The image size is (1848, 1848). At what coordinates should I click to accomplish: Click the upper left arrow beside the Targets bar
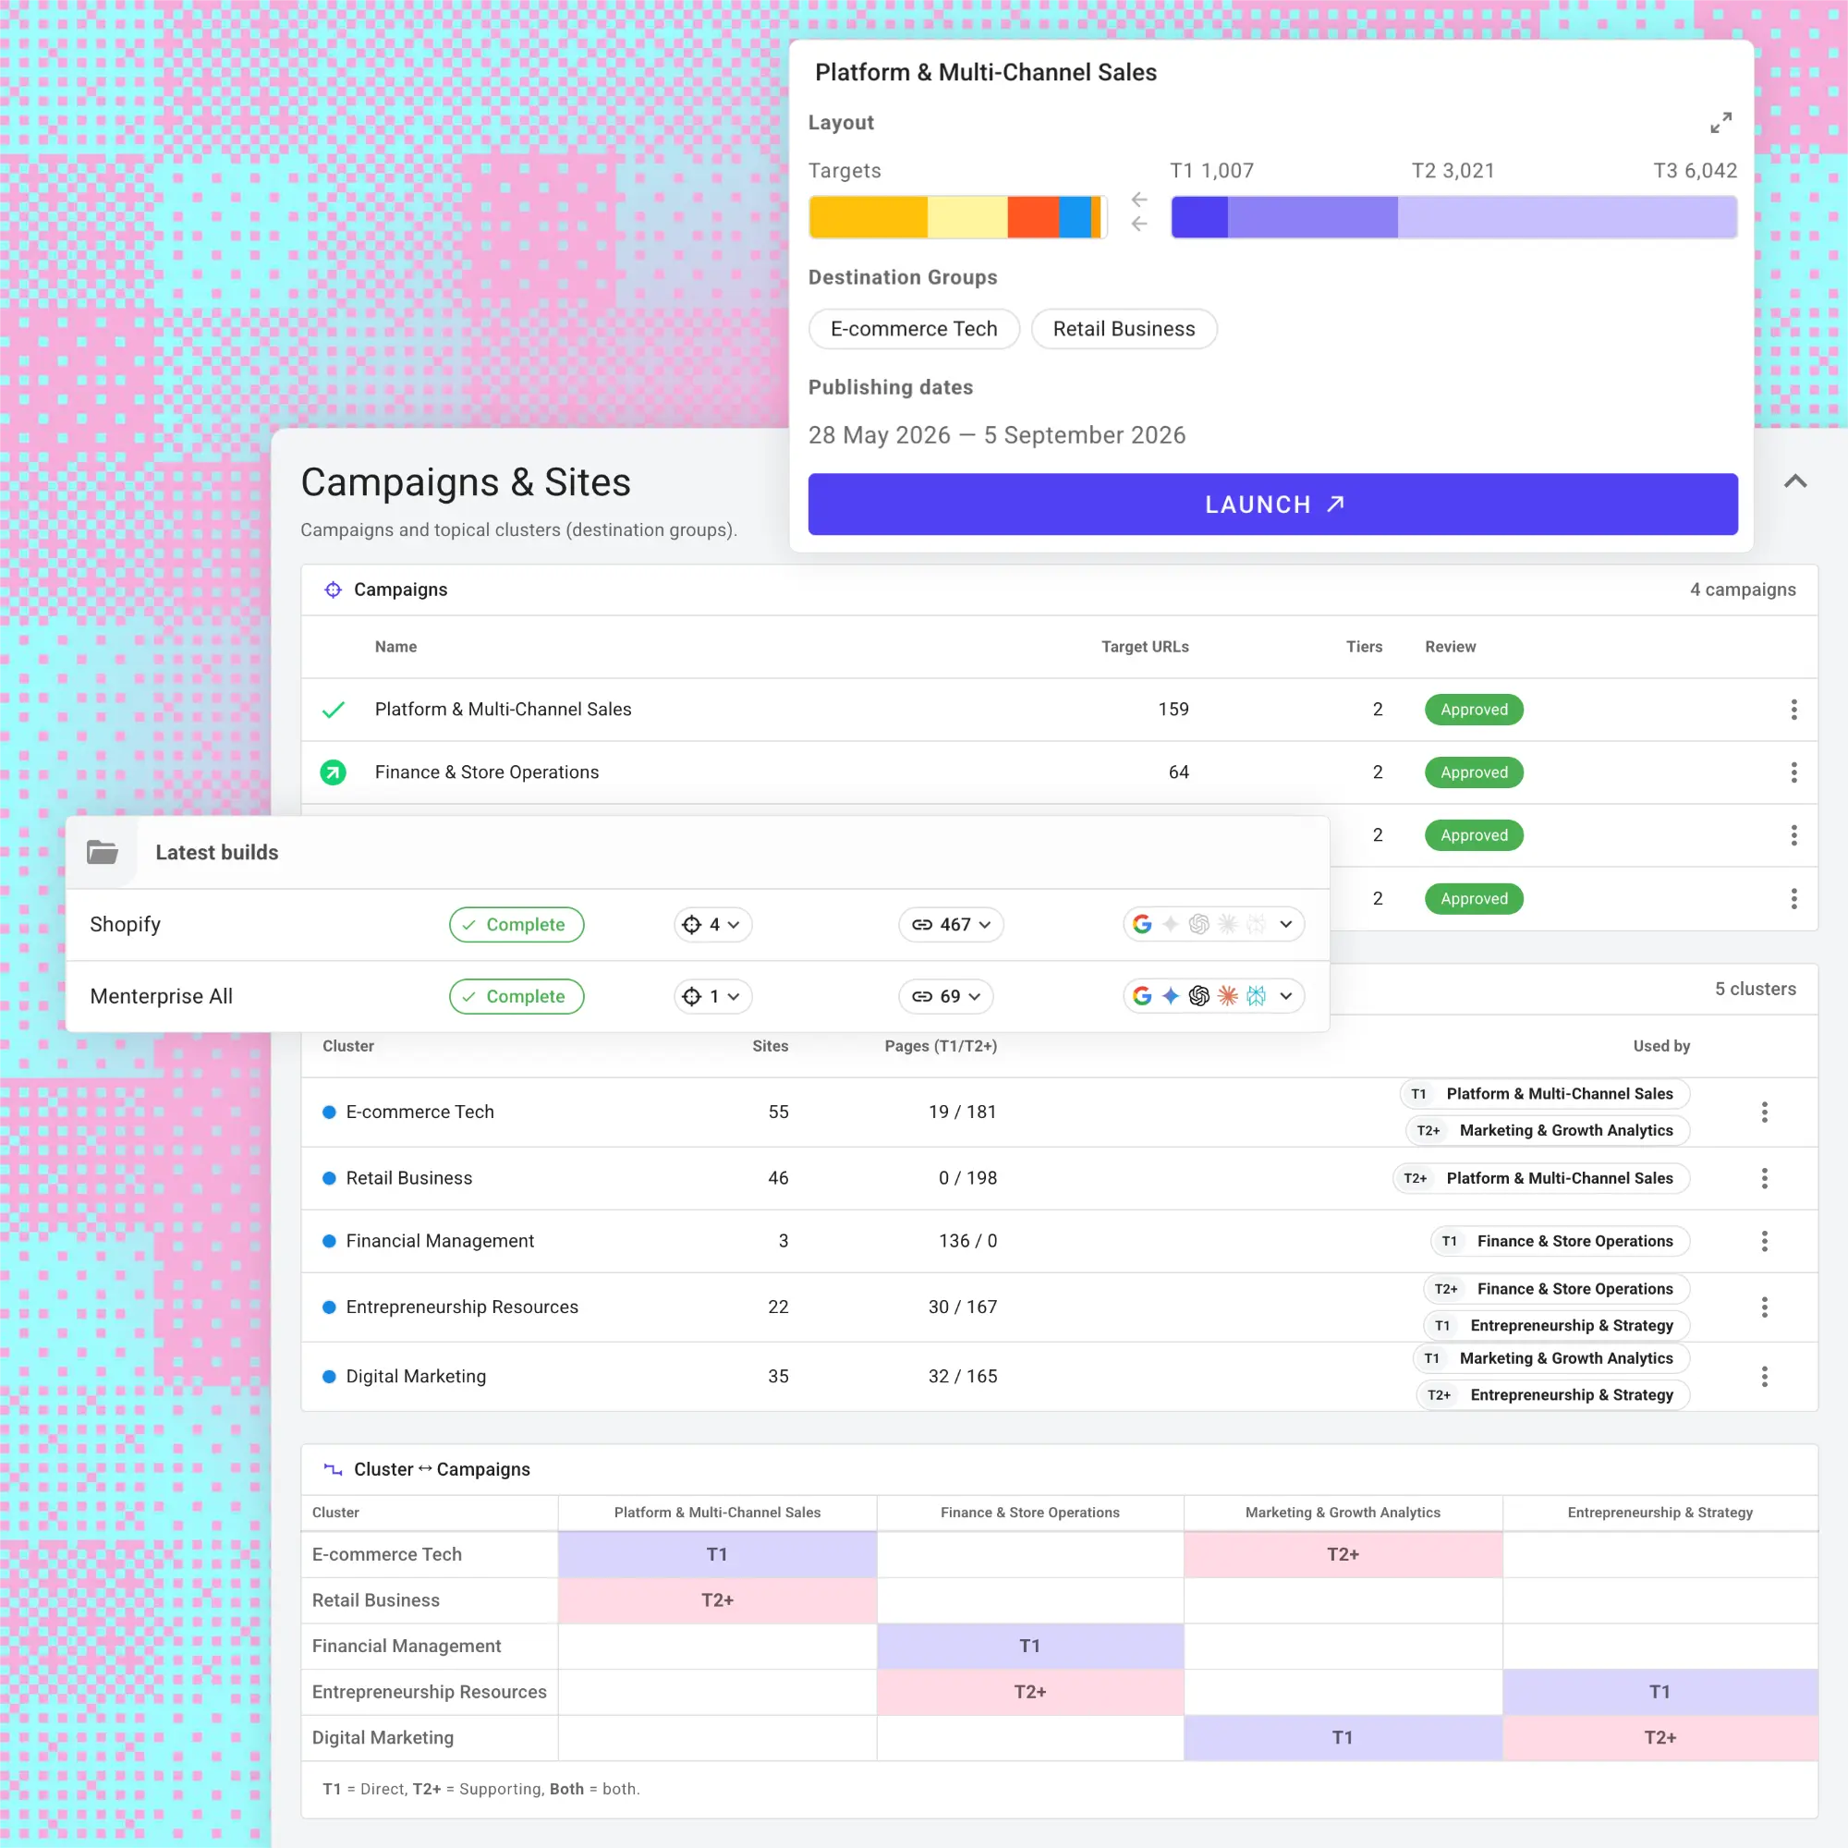1138,200
